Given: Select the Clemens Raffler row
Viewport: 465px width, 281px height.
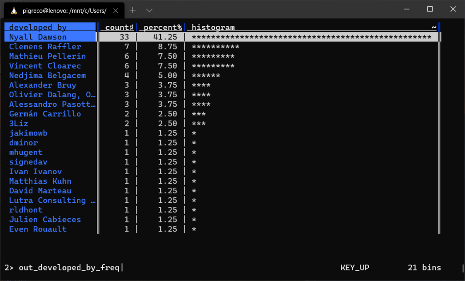Looking at the screenshot, I should [45, 47].
